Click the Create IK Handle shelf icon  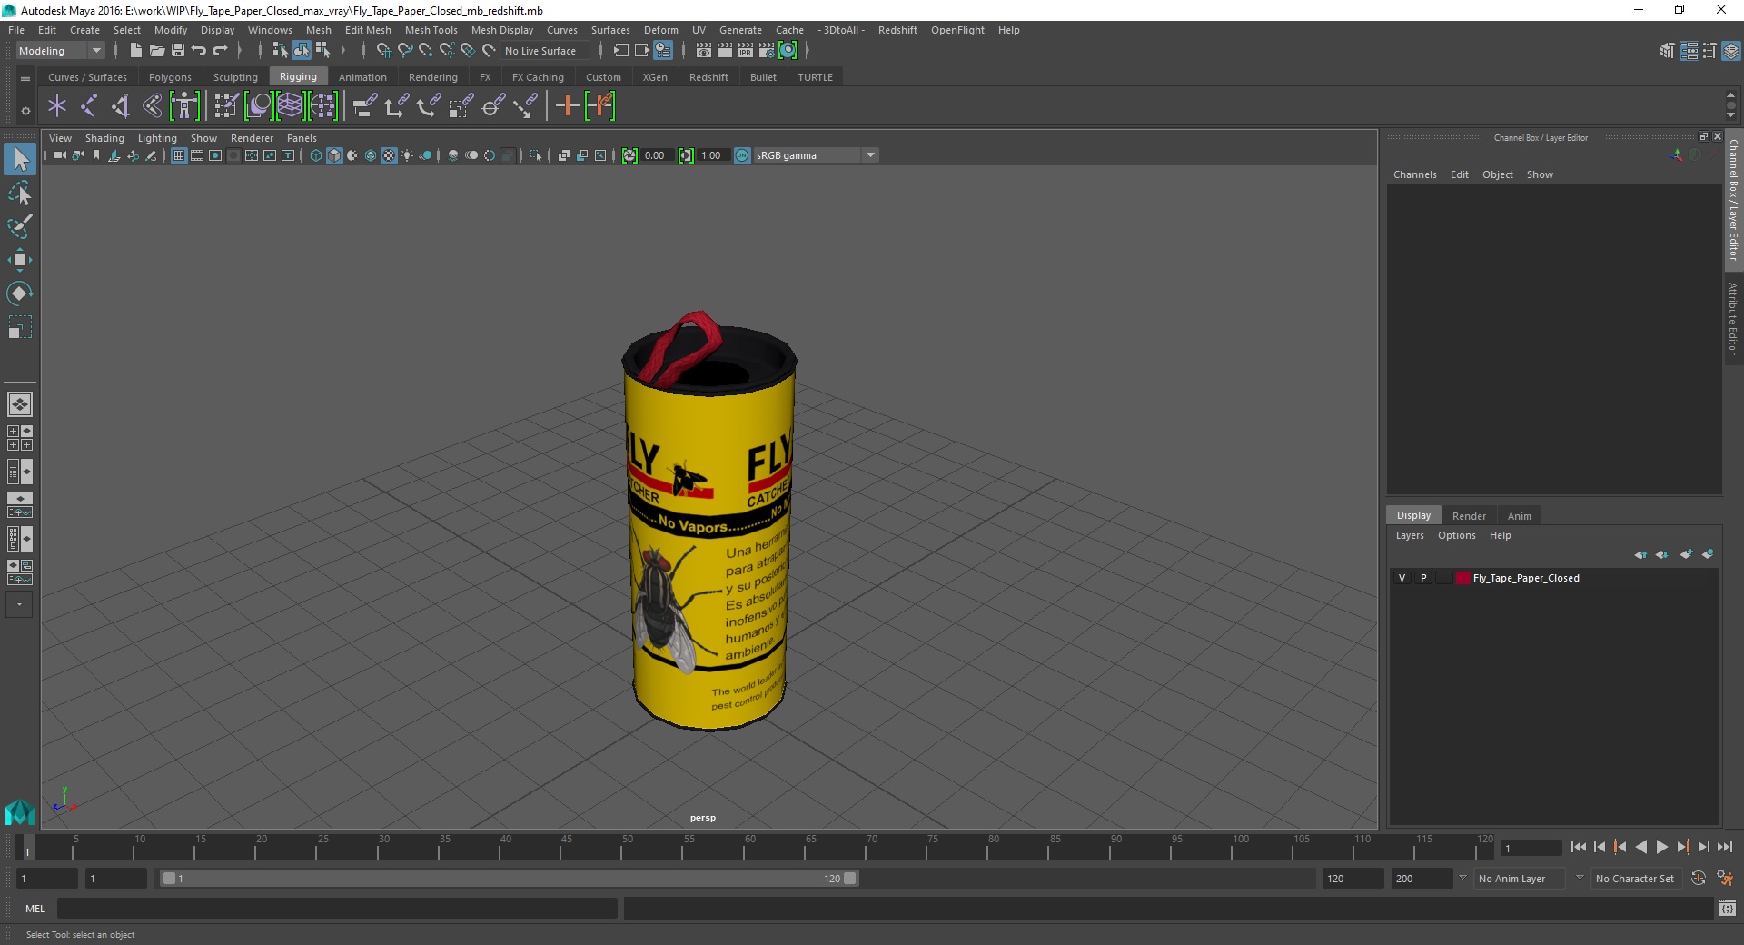(x=121, y=106)
